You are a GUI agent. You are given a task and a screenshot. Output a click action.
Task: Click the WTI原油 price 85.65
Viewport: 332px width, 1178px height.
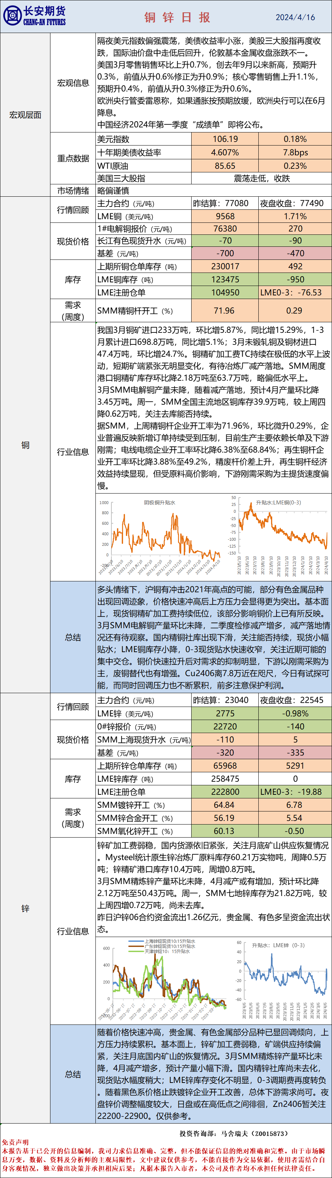tap(225, 166)
